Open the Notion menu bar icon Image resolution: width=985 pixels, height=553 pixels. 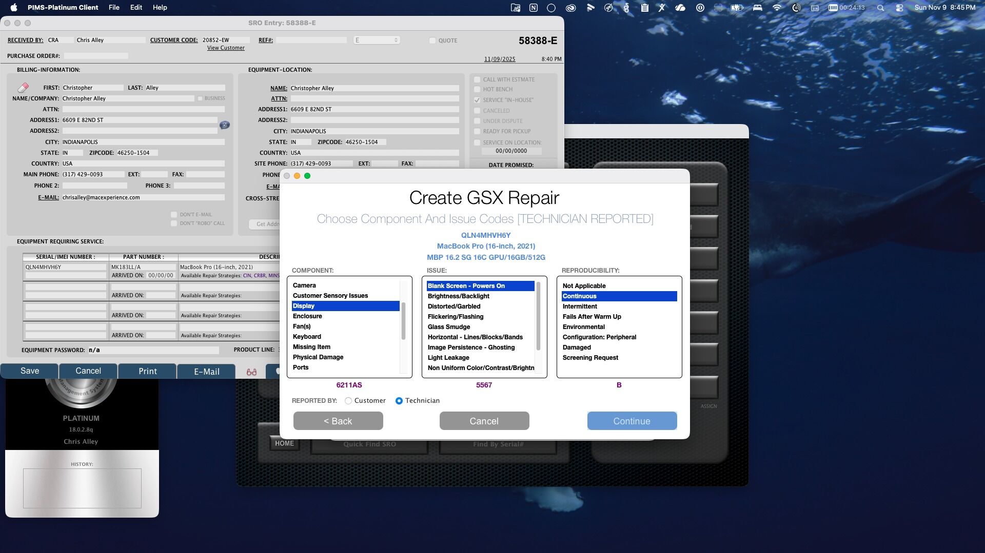[x=534, y=8]
